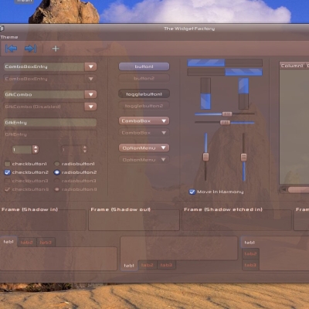Open the active ComboBox dropdown
This screenshot has height=309, width=309.
[144, 121]
